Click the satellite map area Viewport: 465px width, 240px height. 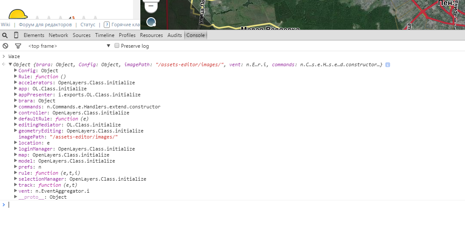[303, 15]
